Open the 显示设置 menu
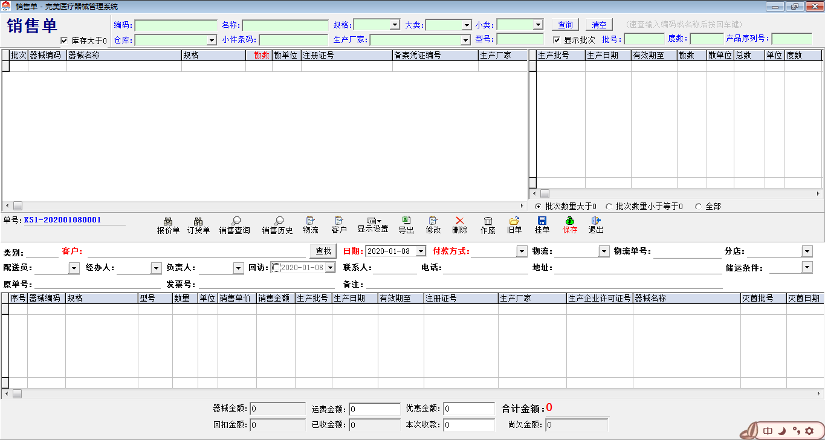The image size is (825, 440). tap(372, 221)
